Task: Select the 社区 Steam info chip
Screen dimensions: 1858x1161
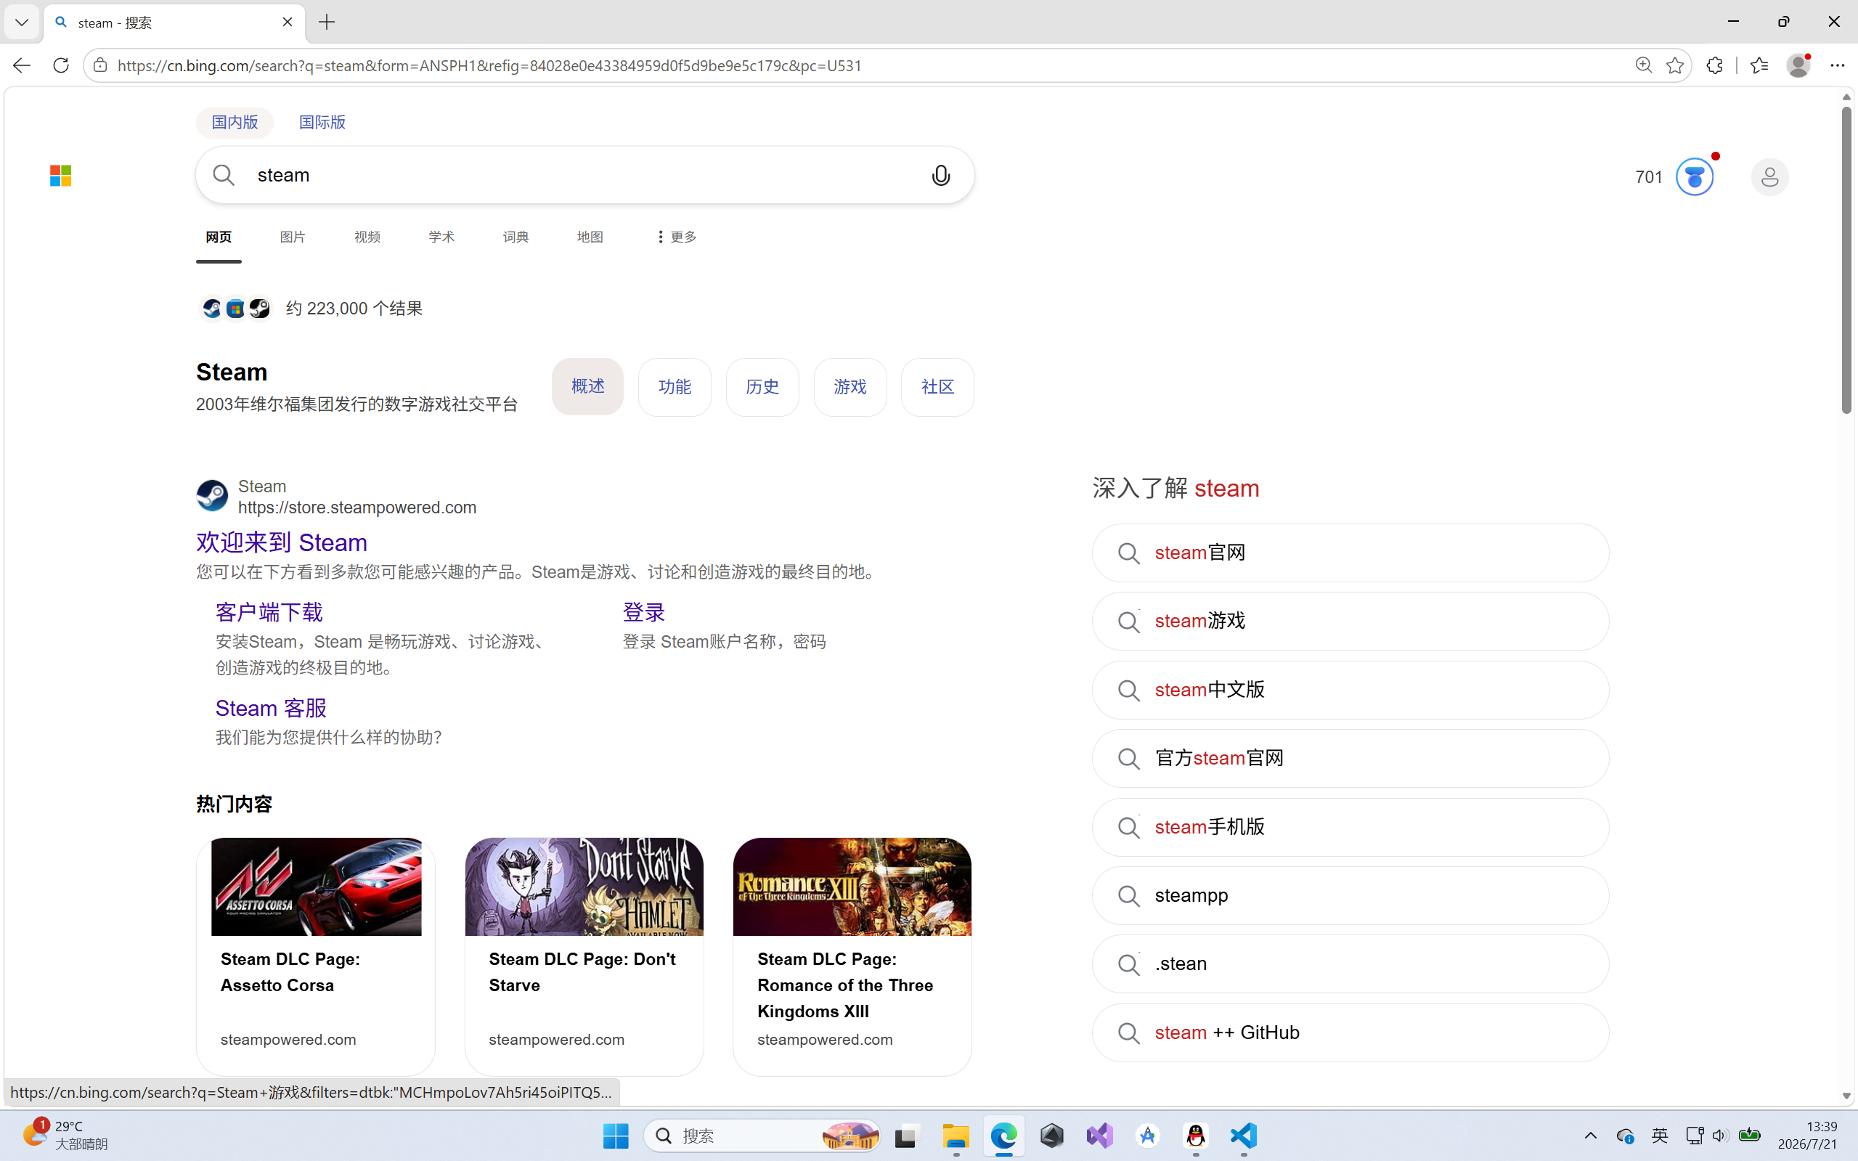Action: click(937, 387)
